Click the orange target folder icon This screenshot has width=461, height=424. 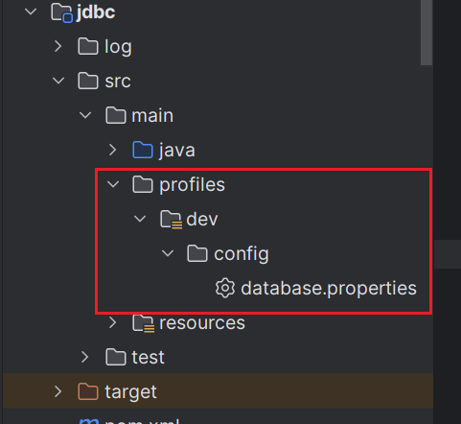[88, 391]
